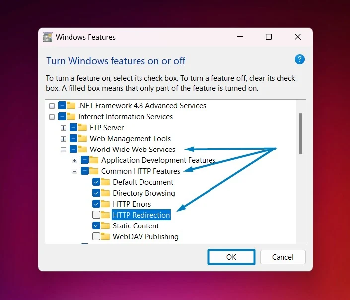Select the HTTP Redirection label
The height and width of the screenshot is (300, 350).
click(x=141, y=215)
